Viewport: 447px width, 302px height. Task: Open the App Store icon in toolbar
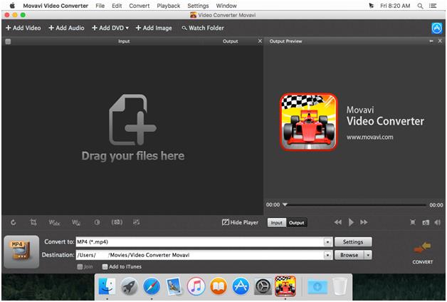pyautogui.click(x=437, y=28)
